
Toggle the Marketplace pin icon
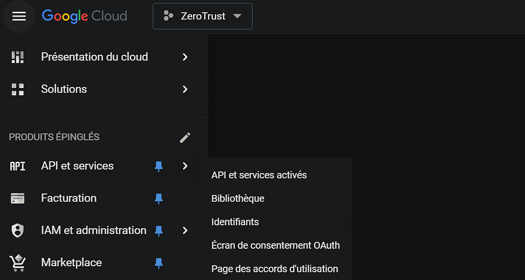(x=159, y=263)
